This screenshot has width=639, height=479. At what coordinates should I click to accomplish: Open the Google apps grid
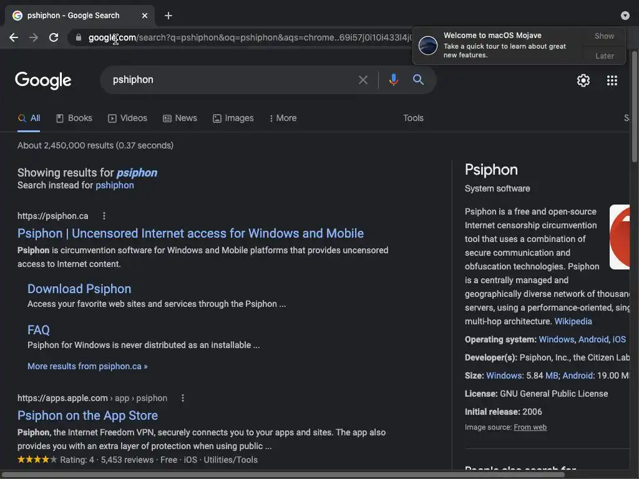pos(612,80)
